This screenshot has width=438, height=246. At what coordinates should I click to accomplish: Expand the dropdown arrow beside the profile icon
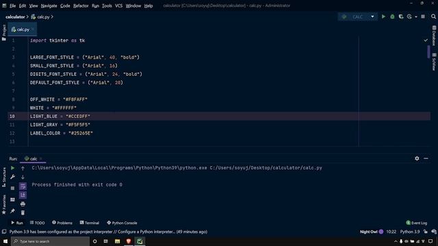pos(416,17)
